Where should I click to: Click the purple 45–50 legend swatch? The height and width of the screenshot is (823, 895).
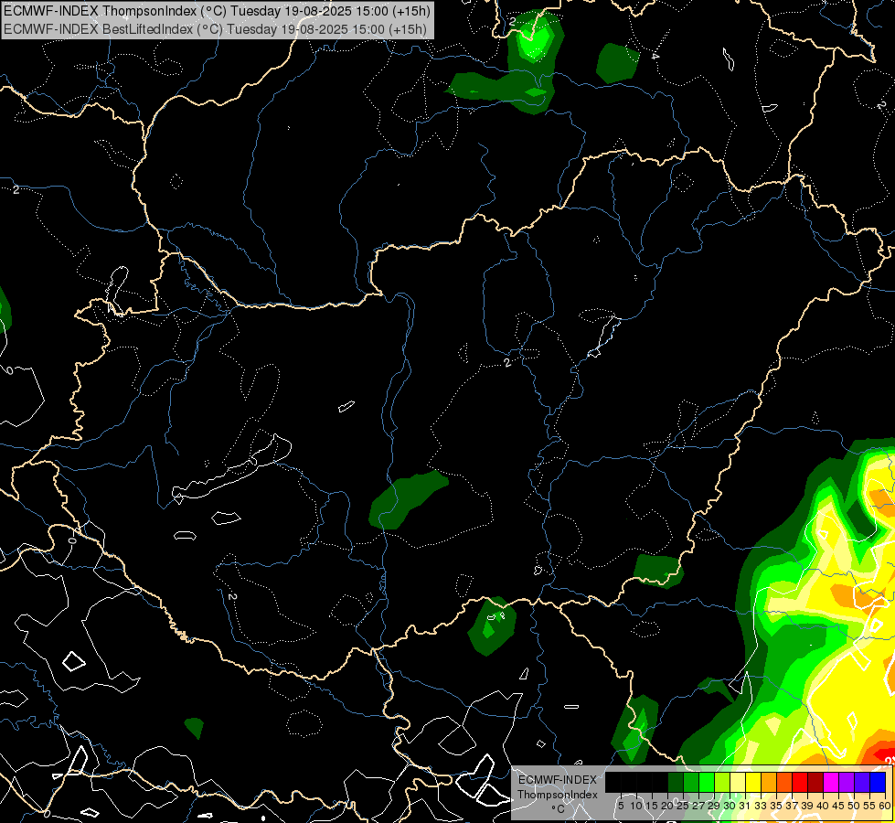click(847, 783)
